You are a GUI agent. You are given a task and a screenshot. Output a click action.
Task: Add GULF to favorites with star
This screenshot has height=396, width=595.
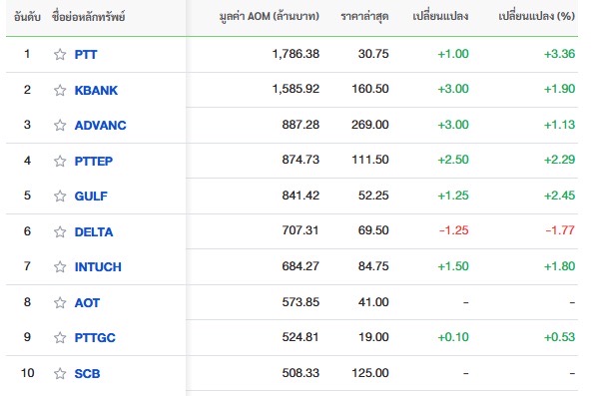click(60, 197)
